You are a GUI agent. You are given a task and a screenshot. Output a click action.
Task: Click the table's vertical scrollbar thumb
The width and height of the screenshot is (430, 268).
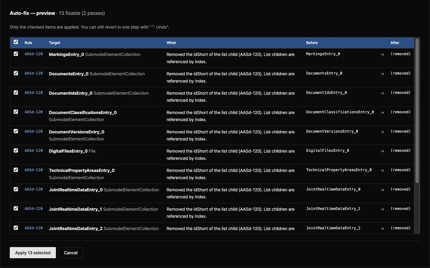tap(417, 111)
